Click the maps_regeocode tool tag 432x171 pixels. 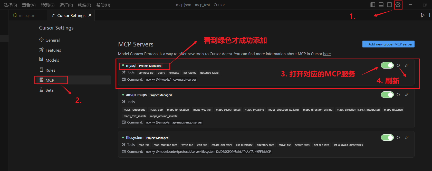[x=135, y=110]
